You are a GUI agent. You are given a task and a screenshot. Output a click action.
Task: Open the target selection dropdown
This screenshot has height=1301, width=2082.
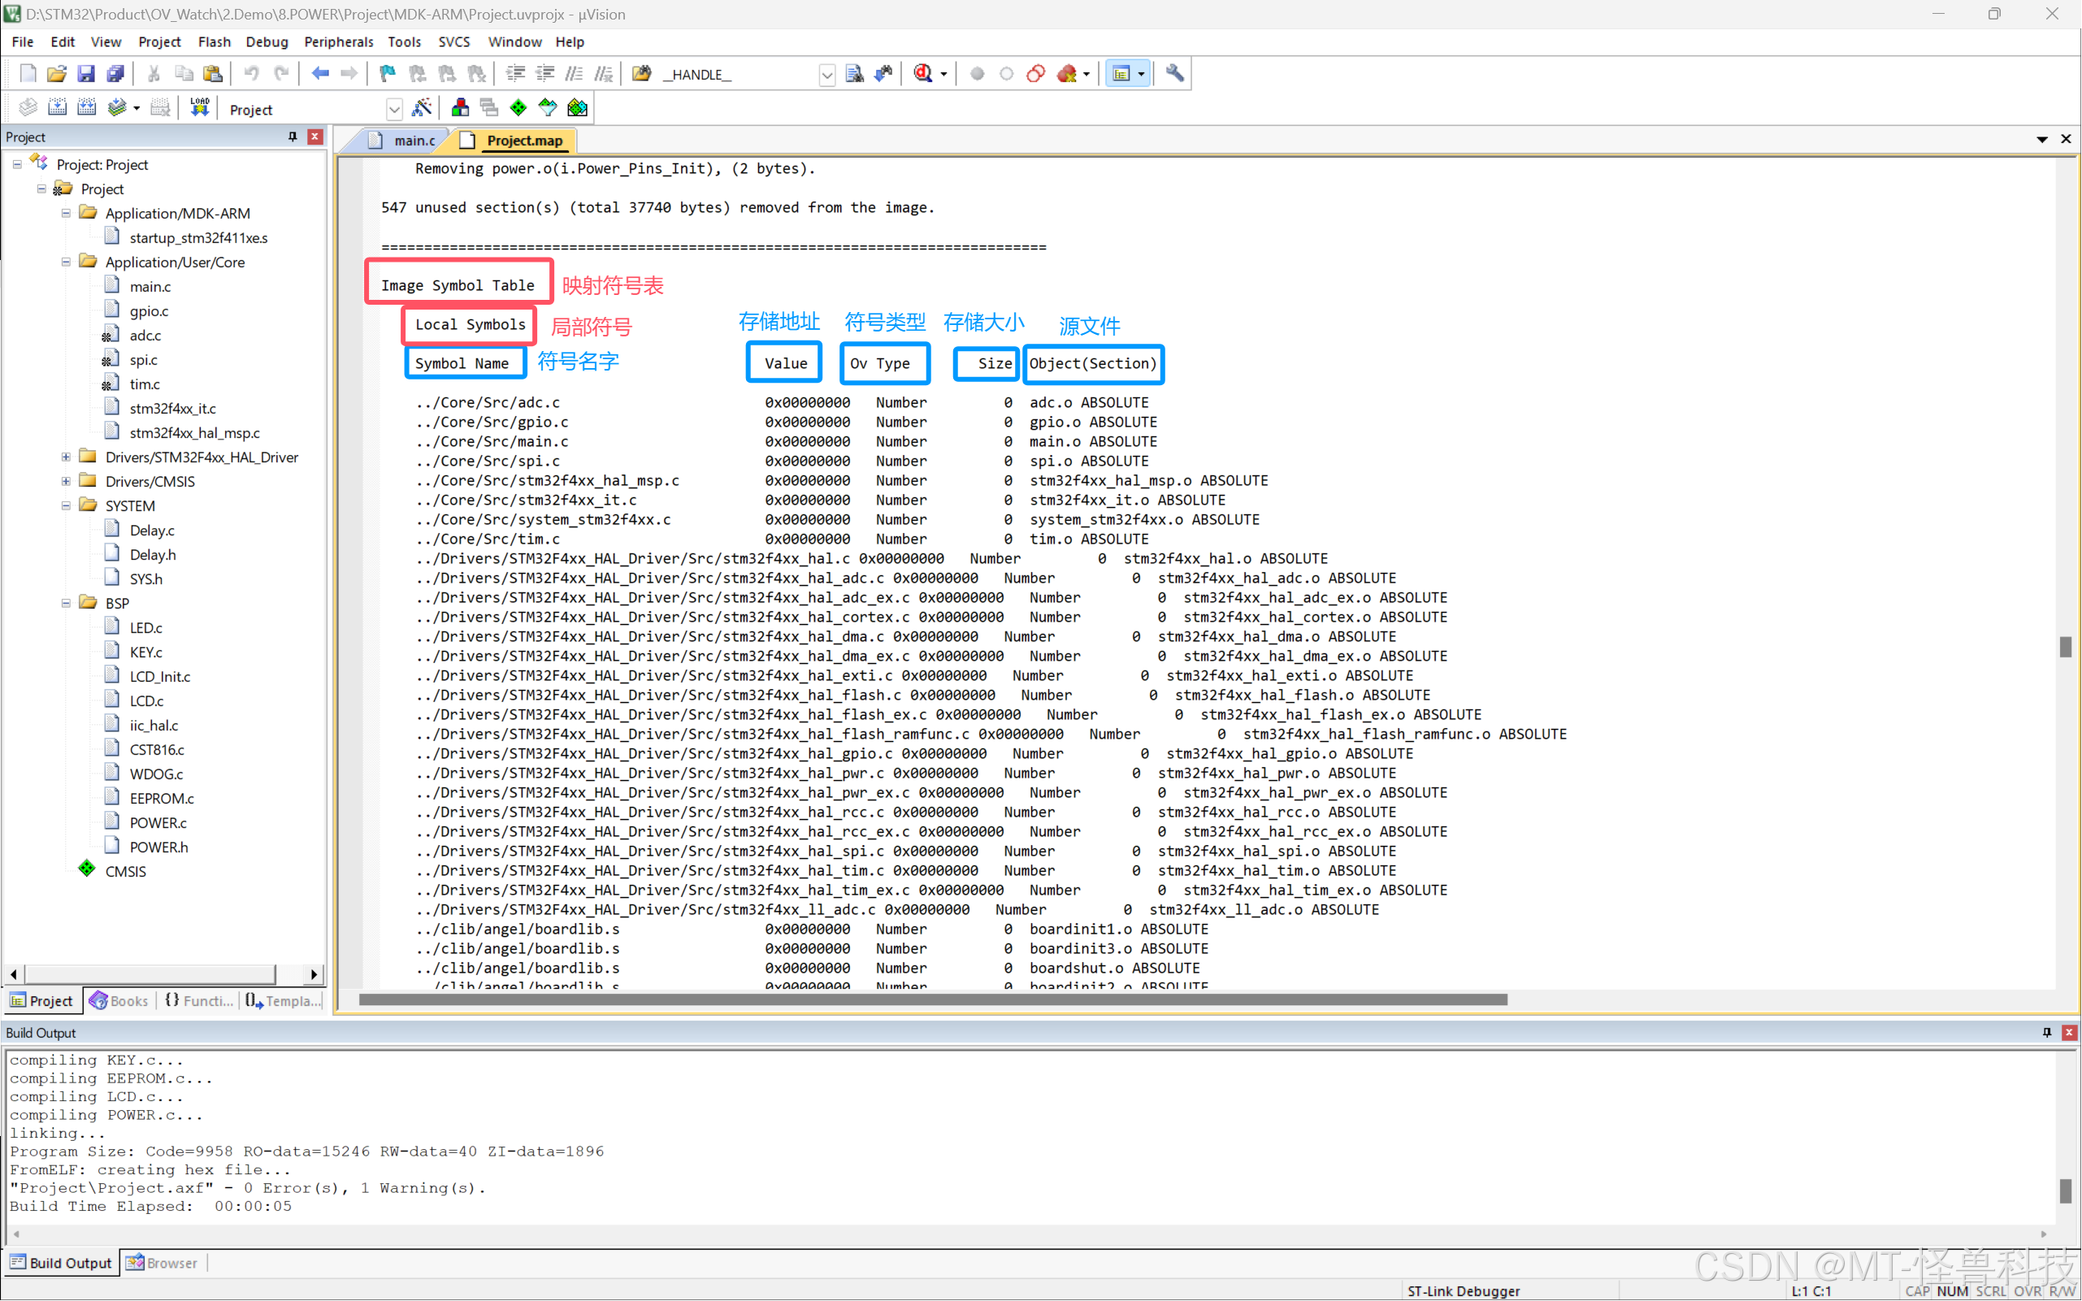(394, 108)
